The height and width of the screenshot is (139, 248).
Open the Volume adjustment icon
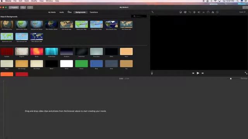click(x=199, y=12)
